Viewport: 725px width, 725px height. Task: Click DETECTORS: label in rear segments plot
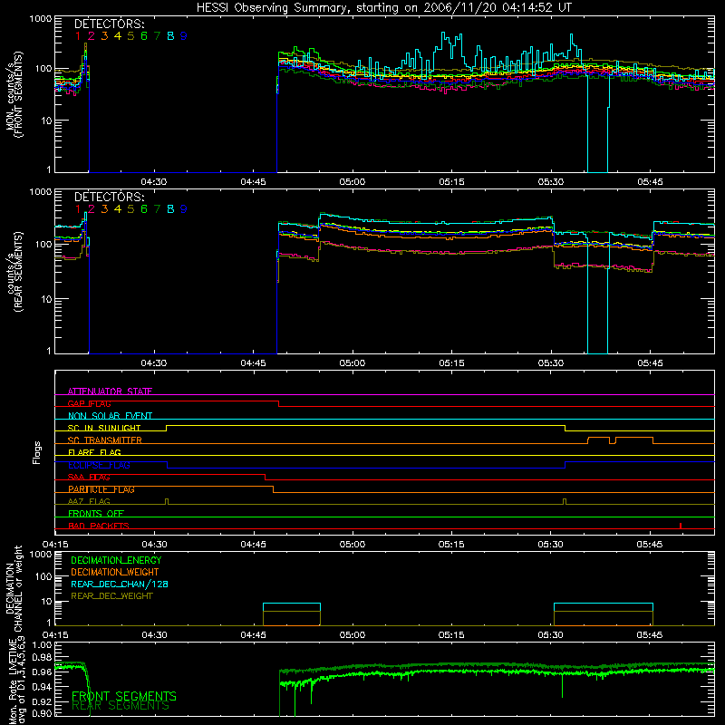[x=109, y=197]
